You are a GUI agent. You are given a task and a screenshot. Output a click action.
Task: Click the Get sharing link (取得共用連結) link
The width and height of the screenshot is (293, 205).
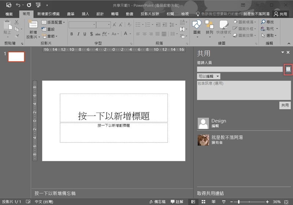[210, 193]
